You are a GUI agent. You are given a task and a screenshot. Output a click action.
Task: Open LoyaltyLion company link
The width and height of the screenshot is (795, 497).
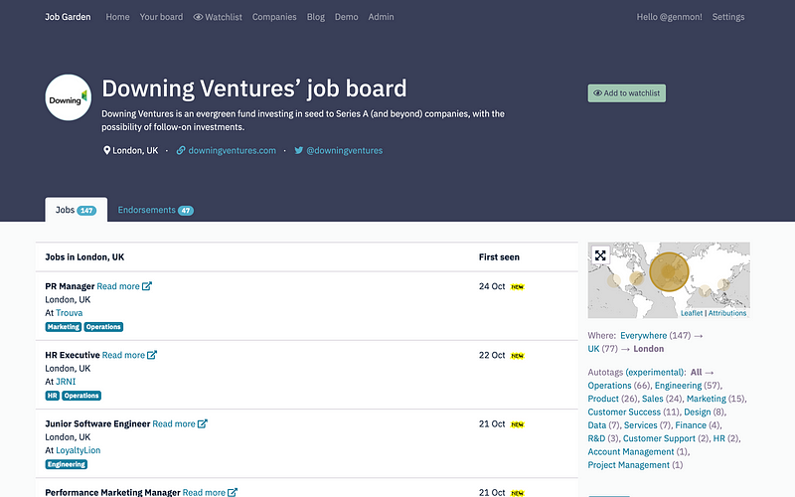[x=79, y=450]
